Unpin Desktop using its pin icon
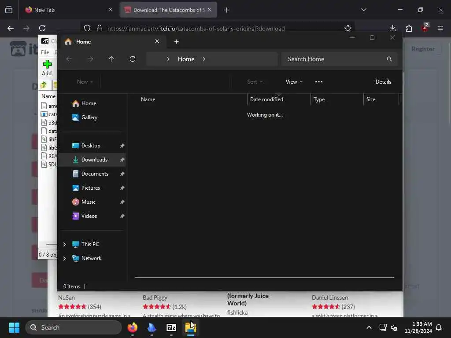 tap(122, 146)
